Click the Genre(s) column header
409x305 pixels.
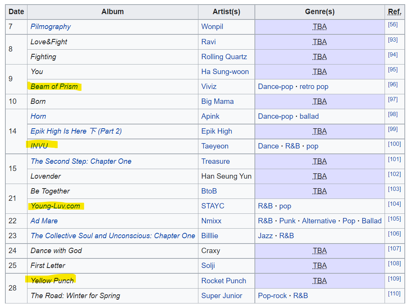pyautogui.click(x=320, y=12)
